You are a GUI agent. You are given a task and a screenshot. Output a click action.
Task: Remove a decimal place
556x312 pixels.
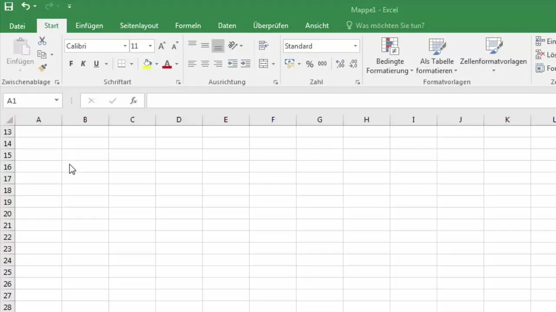point(354,64)
